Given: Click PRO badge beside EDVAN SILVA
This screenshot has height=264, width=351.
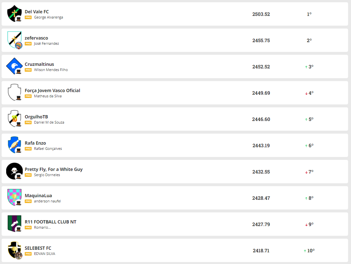Looking at the screenshot, I should [28, 254].
